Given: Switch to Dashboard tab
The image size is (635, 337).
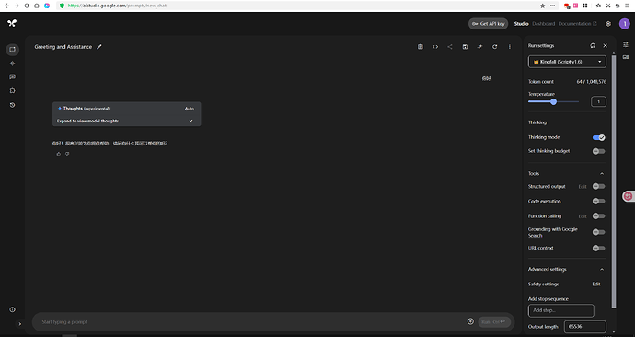Looking at the screenshot, I should (544, 24).
